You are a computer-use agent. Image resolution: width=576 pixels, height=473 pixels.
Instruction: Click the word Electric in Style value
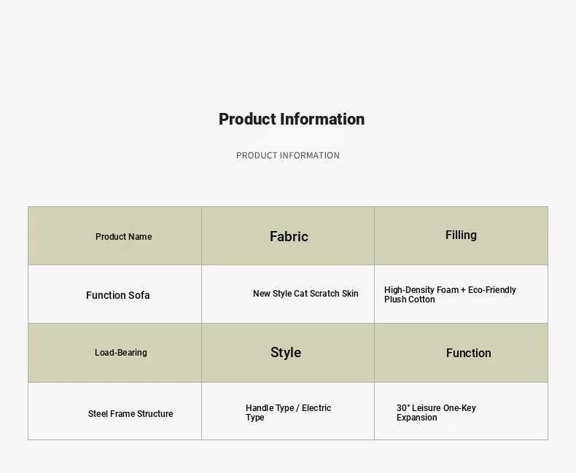pos(316,407)
